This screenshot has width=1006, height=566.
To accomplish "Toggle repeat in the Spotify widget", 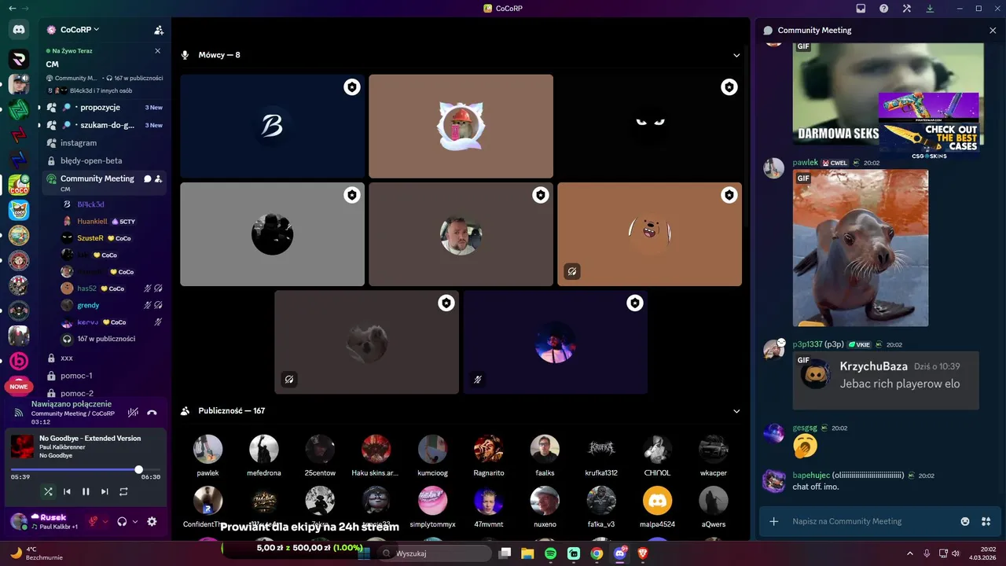I will coord(123,491).
